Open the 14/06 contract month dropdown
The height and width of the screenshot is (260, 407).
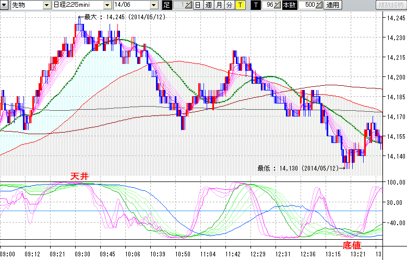coord(153,5)
